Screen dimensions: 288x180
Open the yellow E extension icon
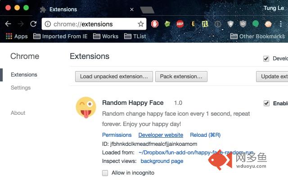(193, 24)
